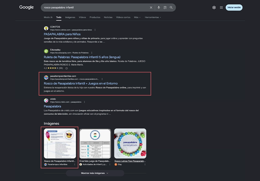Image resolution: width=260 pixels, height=181 pixels.
Task: Click the Imágenes section heading
Action: click(51, 123)
